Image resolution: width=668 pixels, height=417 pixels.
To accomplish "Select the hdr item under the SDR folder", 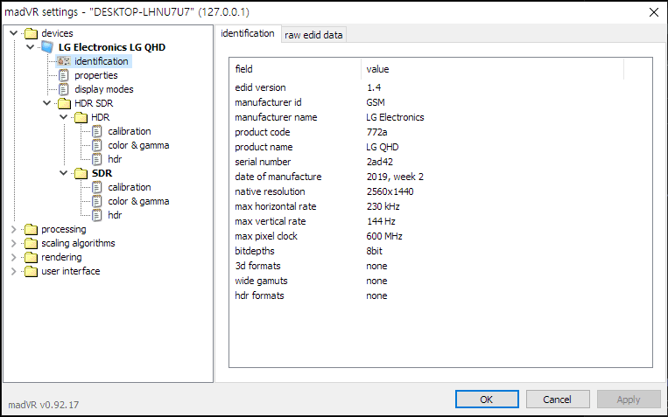I will [x=115, y=215].
